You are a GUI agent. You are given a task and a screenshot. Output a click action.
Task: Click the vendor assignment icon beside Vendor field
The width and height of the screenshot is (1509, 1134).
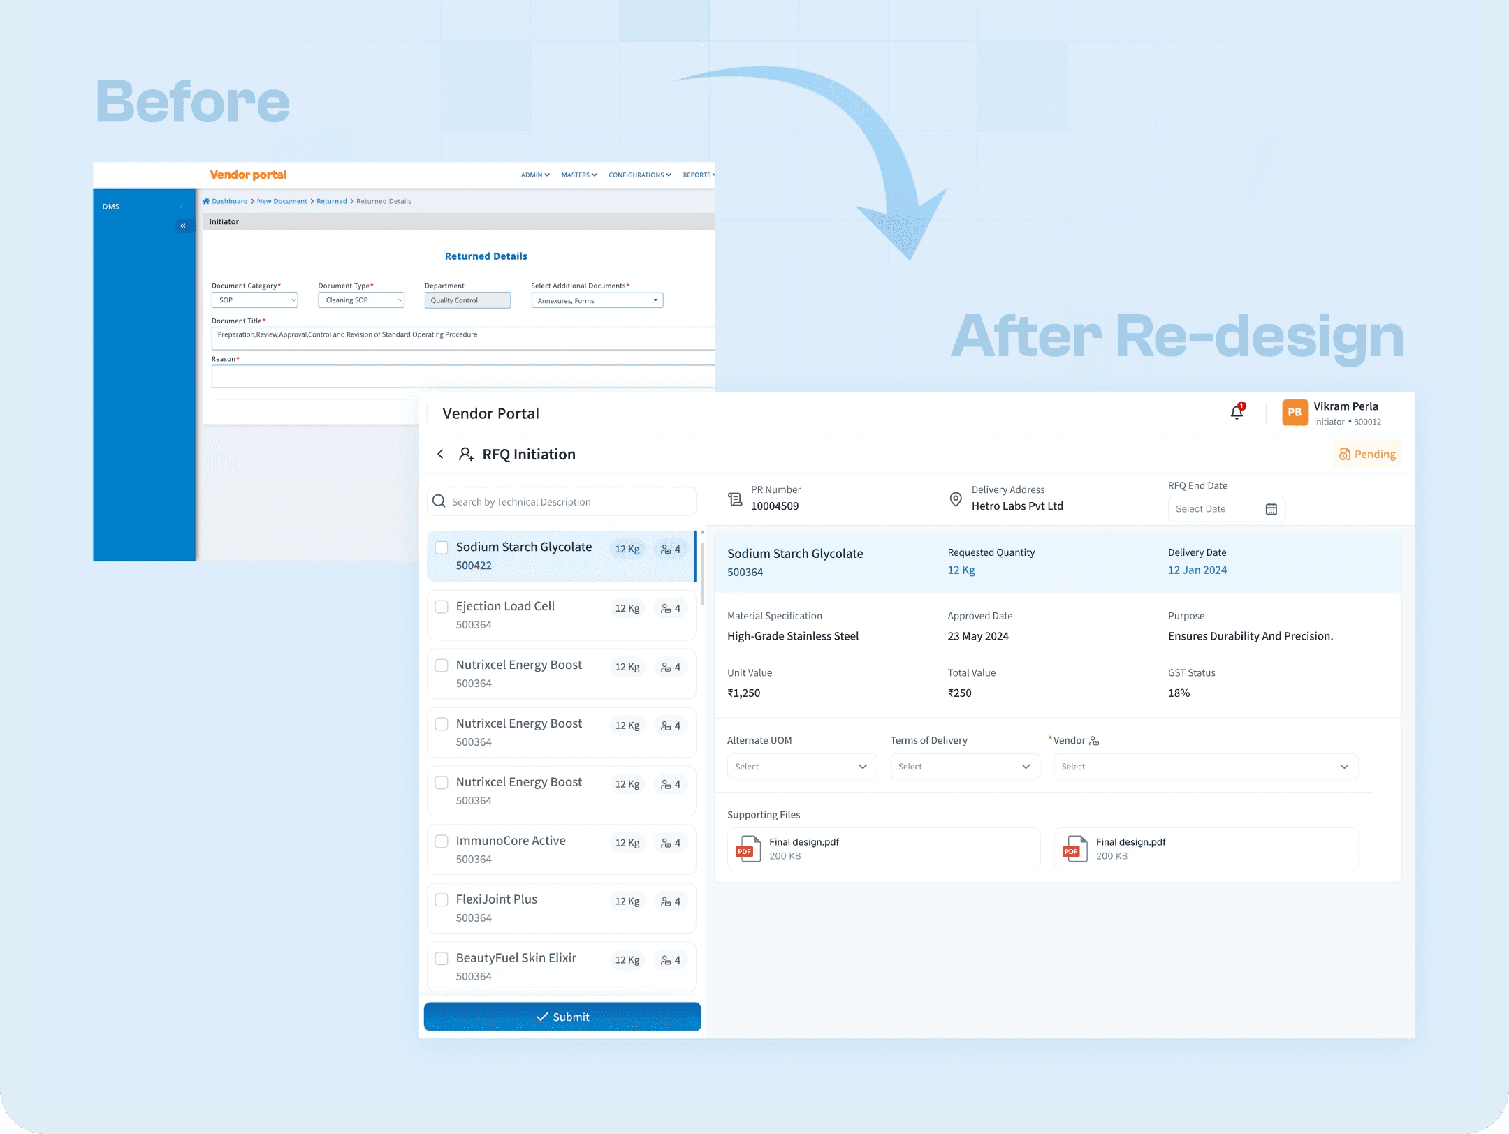pos(1094,740)
